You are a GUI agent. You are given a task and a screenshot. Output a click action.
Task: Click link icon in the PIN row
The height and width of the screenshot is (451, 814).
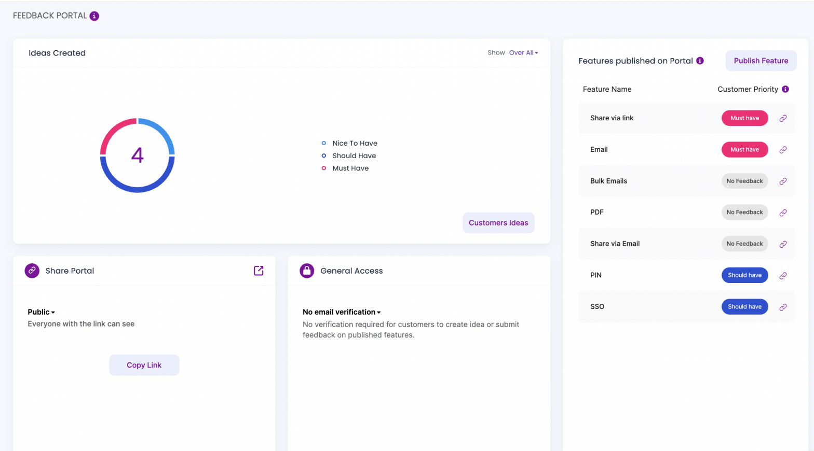point(783,276)
